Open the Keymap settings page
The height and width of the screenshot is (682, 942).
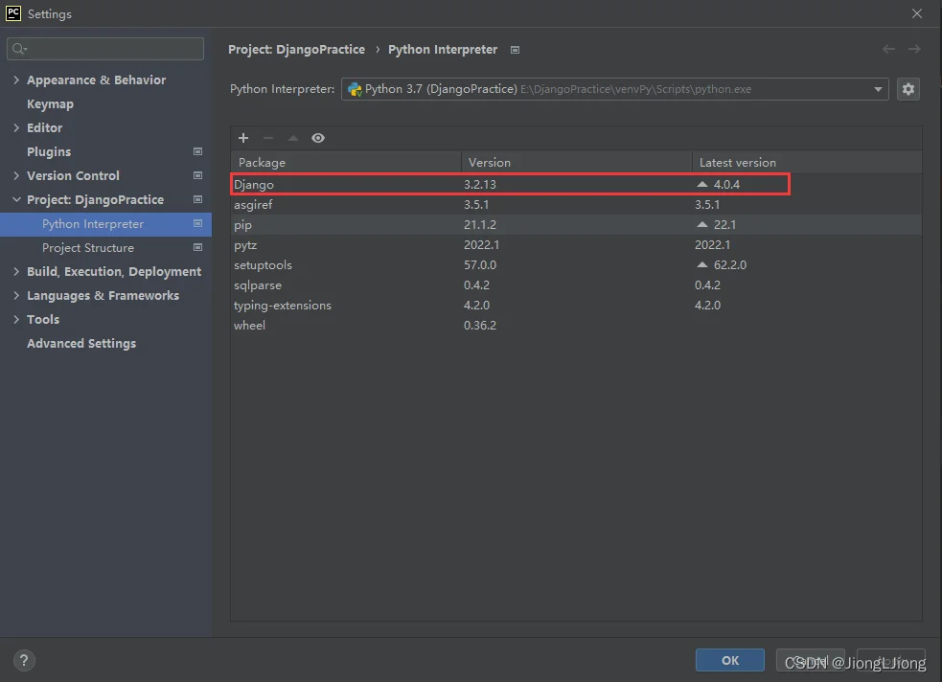(51, 103)
